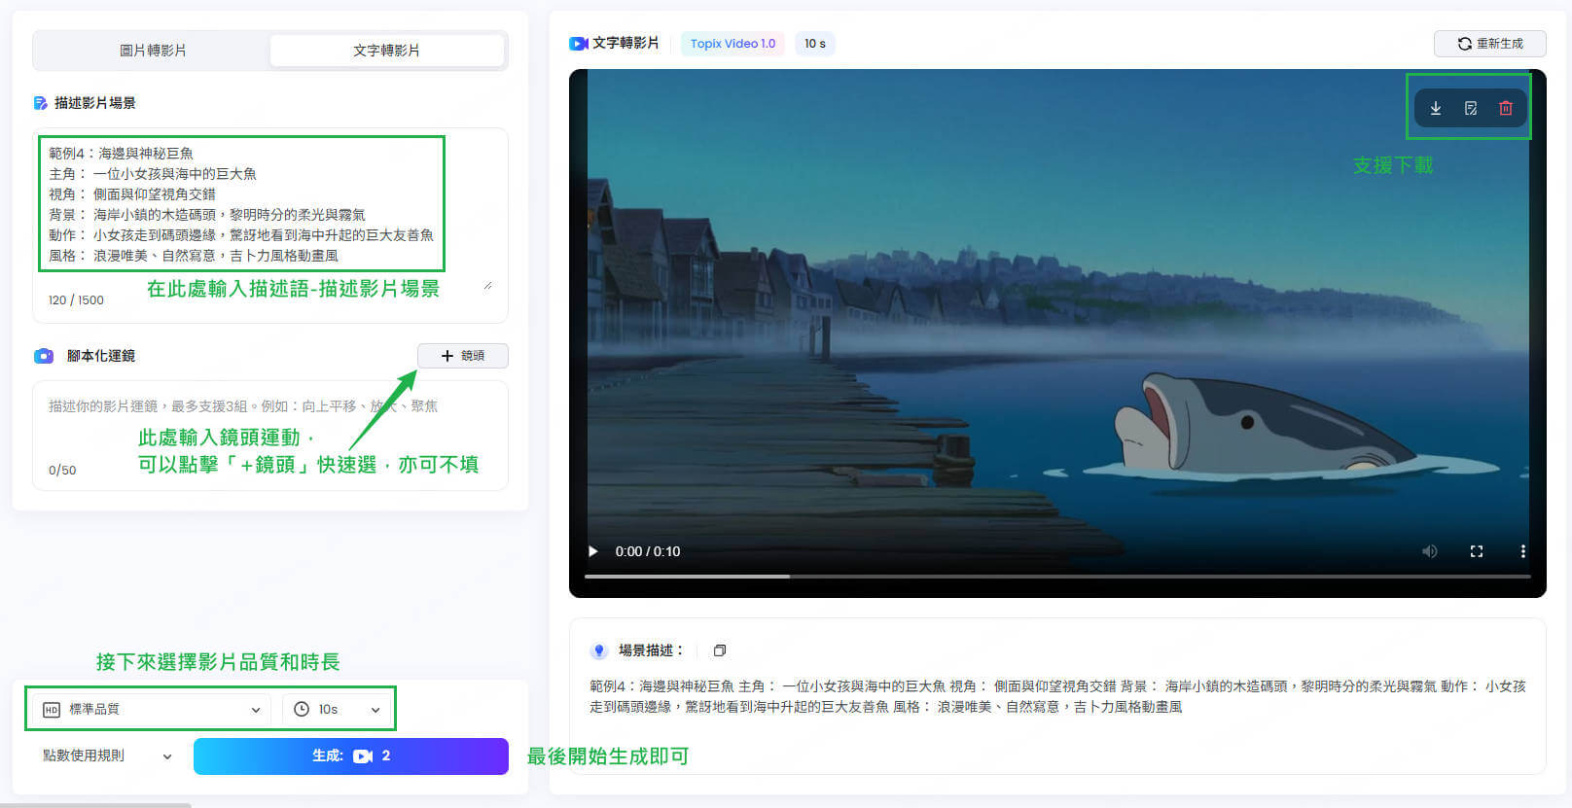
Task: Click the 描述影片場景 heading icon
Action: [41, 103]
